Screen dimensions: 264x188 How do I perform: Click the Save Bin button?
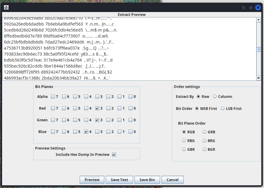[x=147, y=180]
